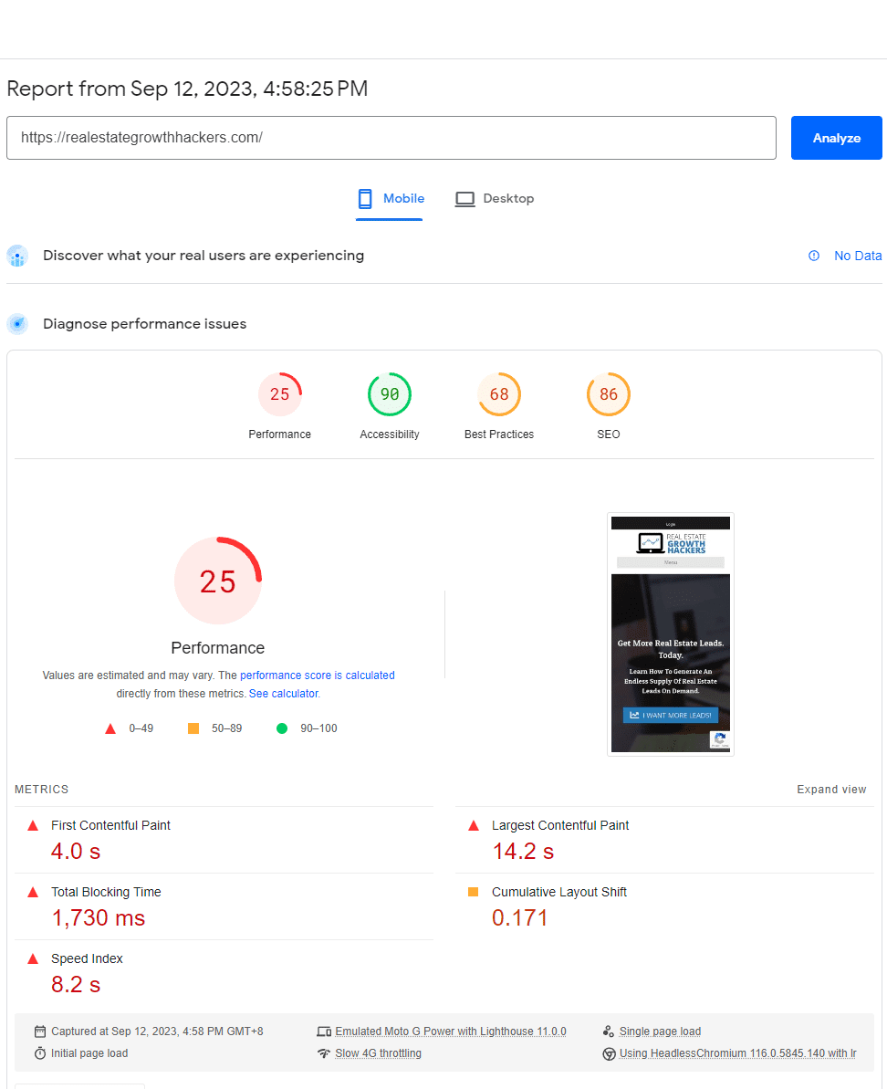The width and height of the screenshot is (887, 1089).
Task: Click the large Performance gauge circle
Action: [x=218, y=581]
